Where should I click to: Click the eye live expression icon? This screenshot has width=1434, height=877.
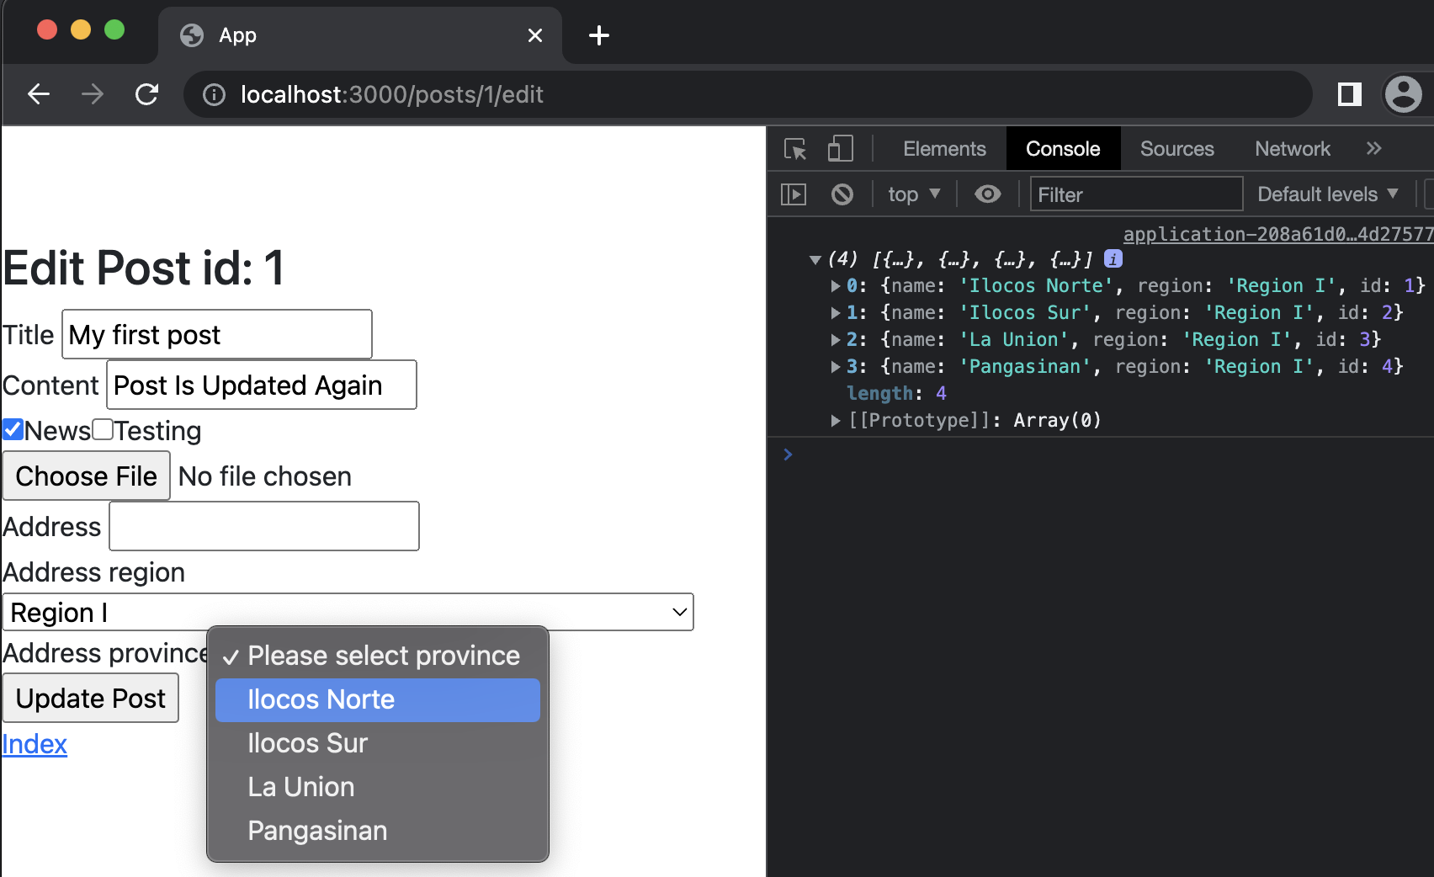click(987, 194)
